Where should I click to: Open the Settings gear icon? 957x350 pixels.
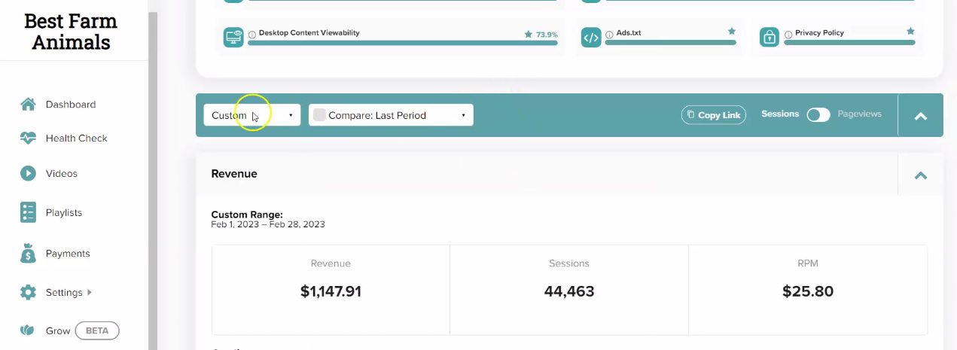(28, 292)
